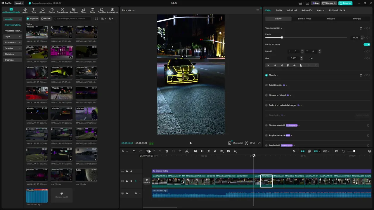The image size is (374, 210).
Task: Delete the selected clip with trash icon
Action: (x=167, y=151)
